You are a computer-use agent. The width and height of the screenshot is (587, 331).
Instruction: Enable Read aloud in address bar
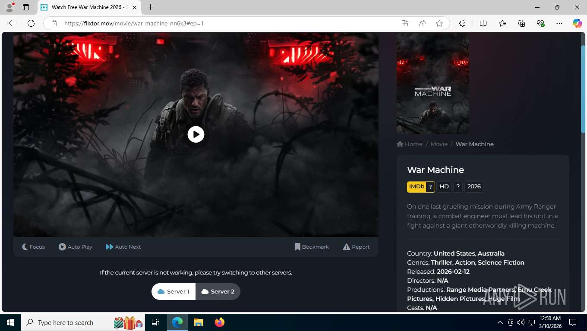coord(422,23)
